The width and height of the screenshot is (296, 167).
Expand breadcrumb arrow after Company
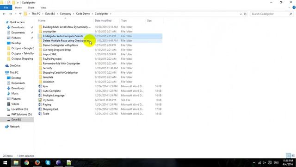pos(74,14)
